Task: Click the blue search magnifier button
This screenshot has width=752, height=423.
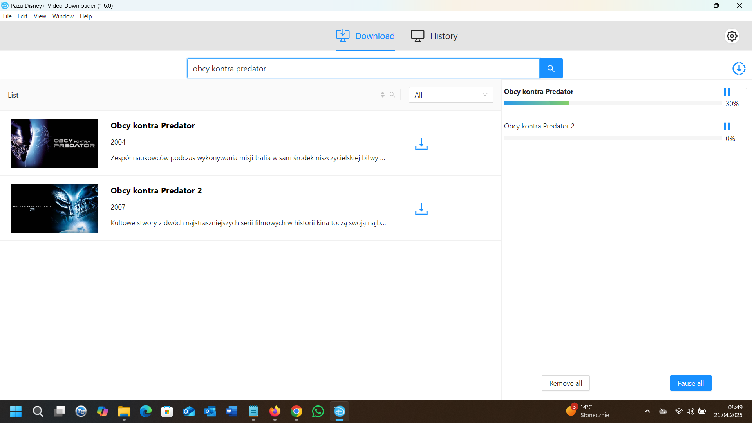Action: pos(551,69)
